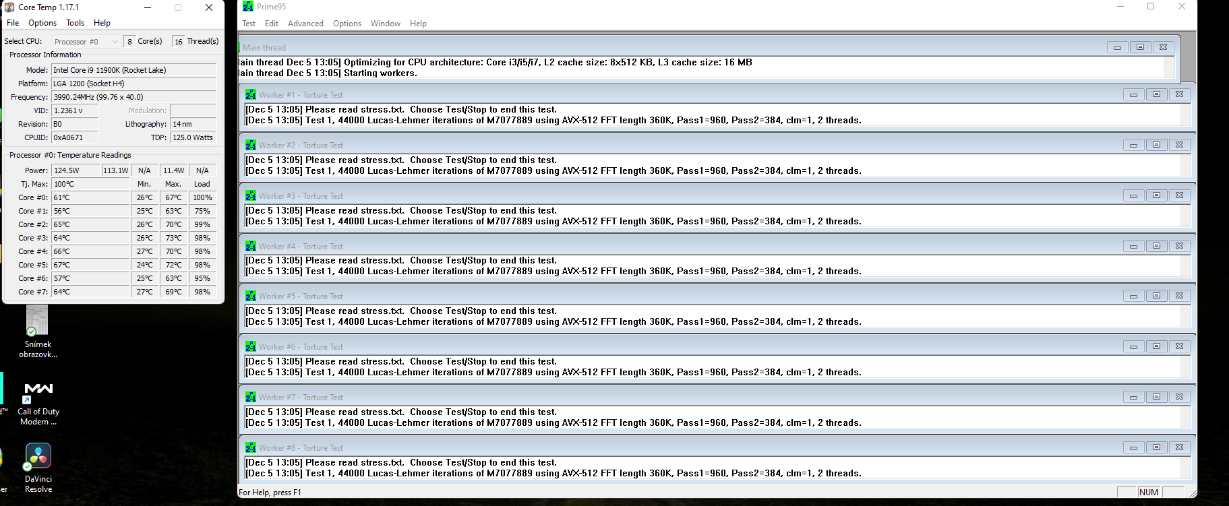This screenshot has width=1229, height=506.
Task: Select the Call of Duty Modern desktop shortcut
Action: point(38,403)
